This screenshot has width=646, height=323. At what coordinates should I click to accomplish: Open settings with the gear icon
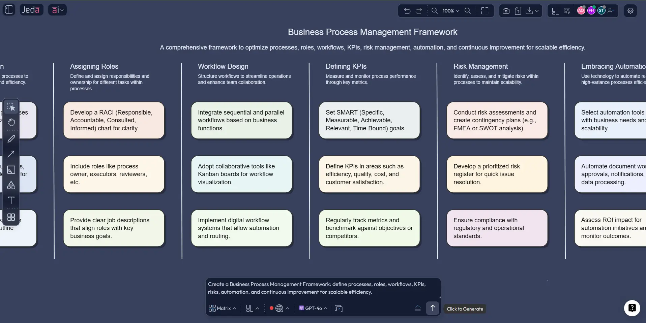631,11
